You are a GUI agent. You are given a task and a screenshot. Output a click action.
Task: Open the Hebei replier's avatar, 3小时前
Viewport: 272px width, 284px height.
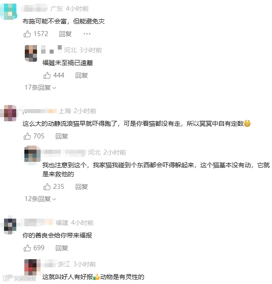point(31,54)
